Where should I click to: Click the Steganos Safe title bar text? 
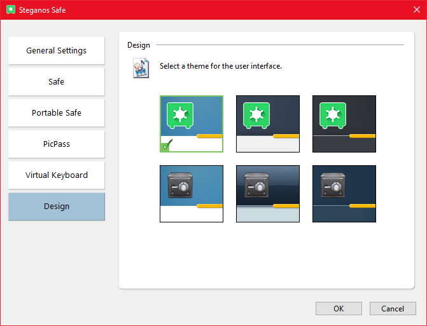43,10
